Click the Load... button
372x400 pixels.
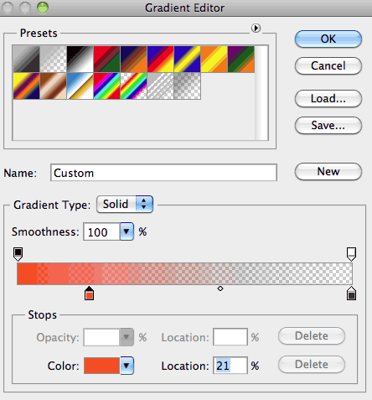[x=328, y=98]
